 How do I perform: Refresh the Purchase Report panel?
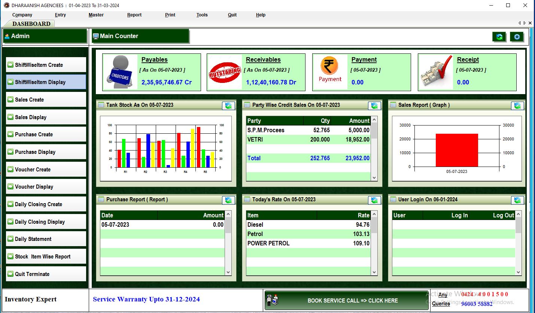[228, 200]
